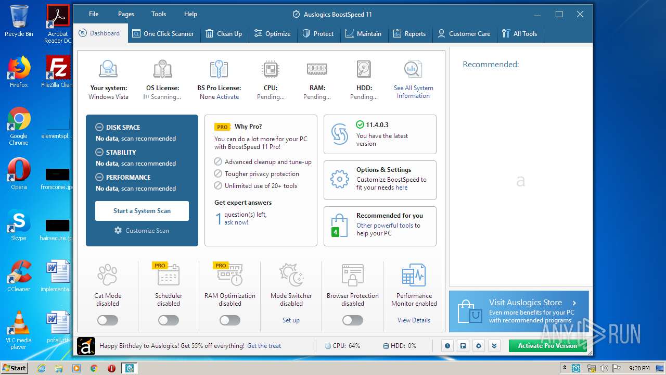Click the Activate Pro Version button
Screen dimensions: 666x375
coord(547,346)
